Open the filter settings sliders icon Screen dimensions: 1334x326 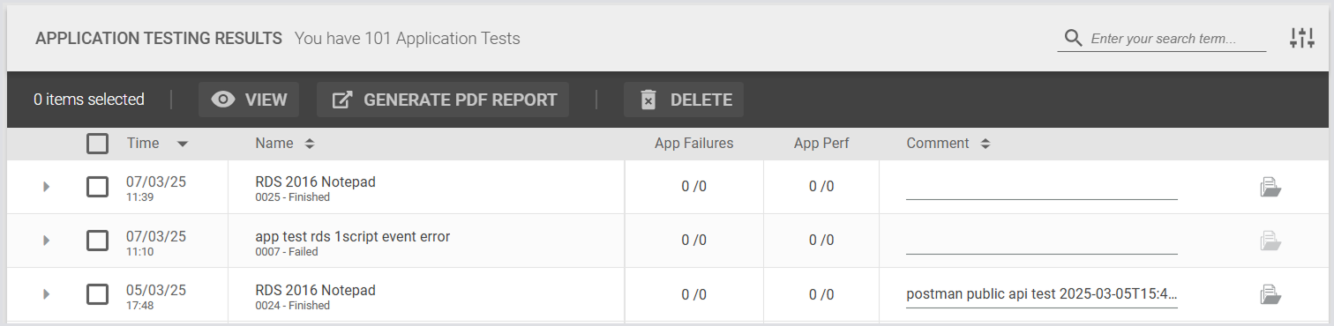click(1302, 38)
